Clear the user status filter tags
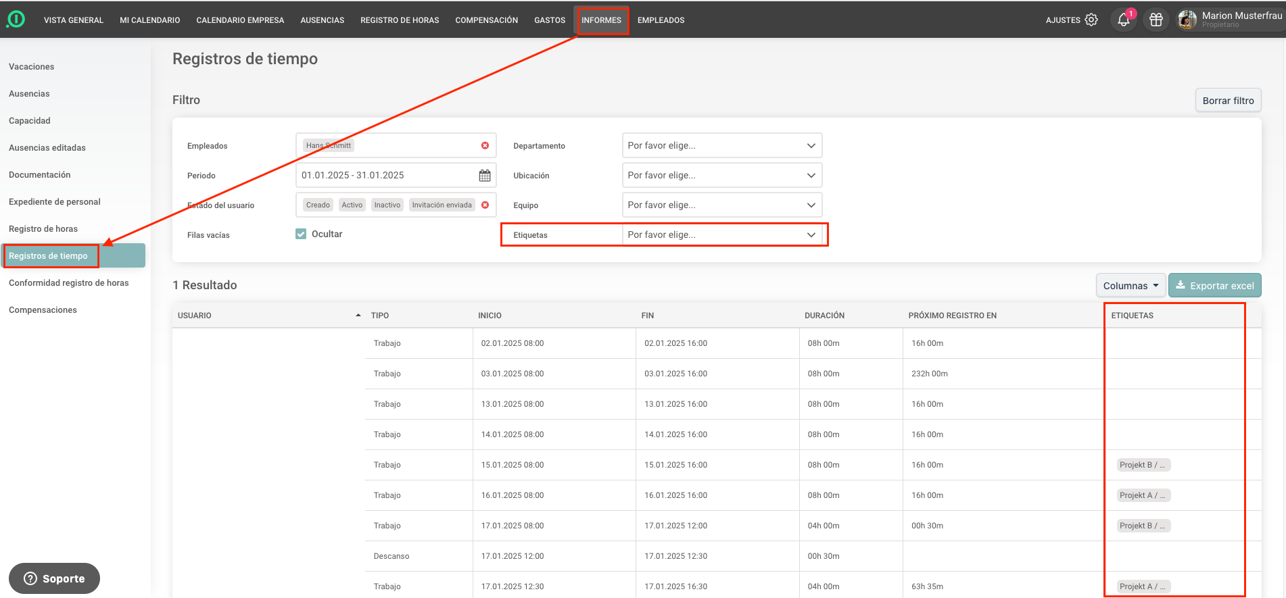1286x598 pixels. [485, 205]
